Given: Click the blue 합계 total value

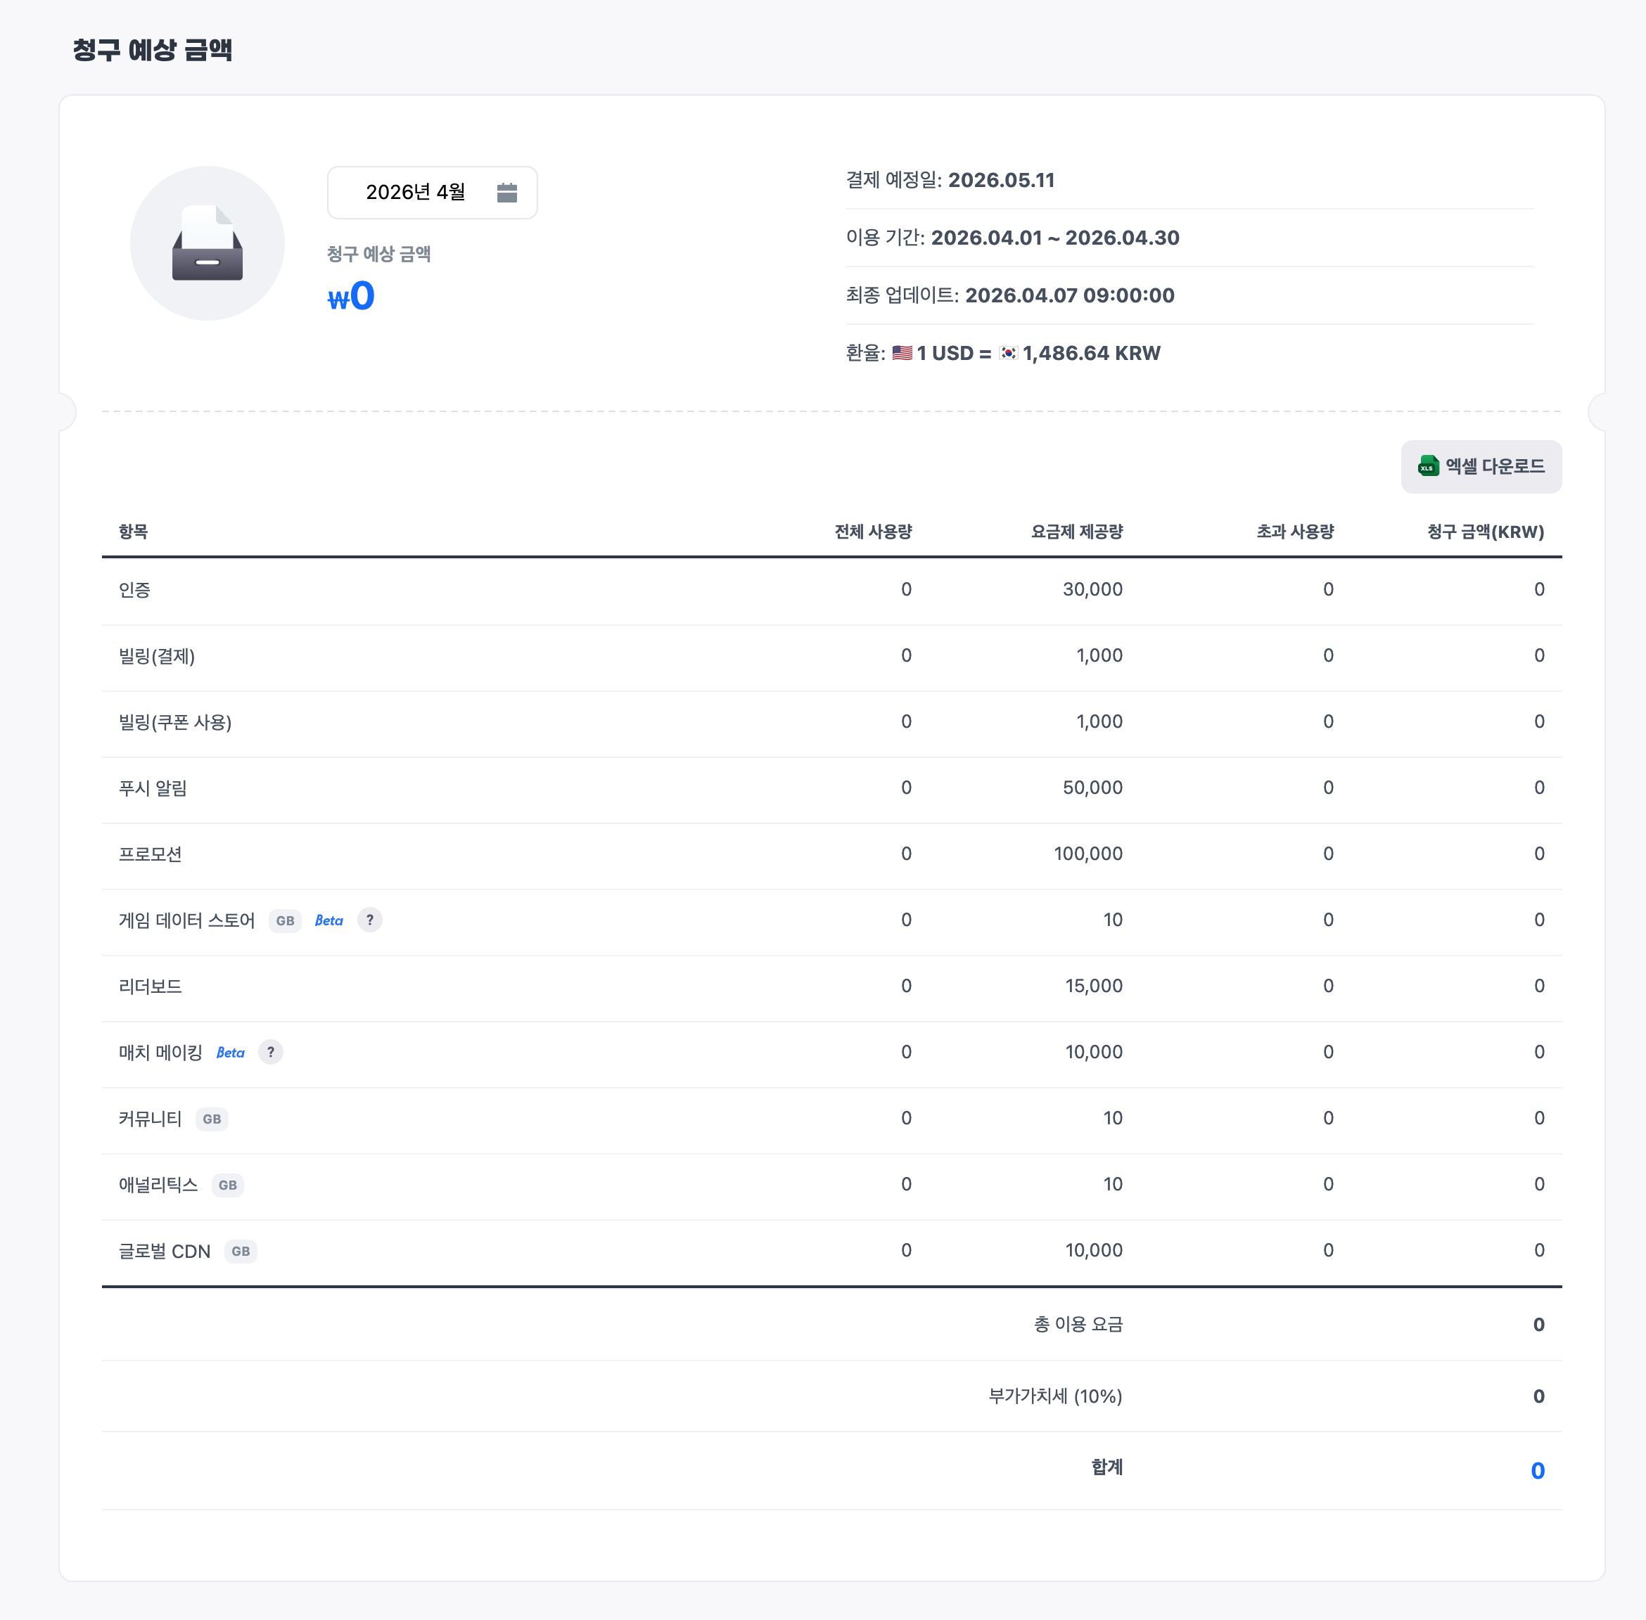Looking at the screenshot, I should 1536,1470.
